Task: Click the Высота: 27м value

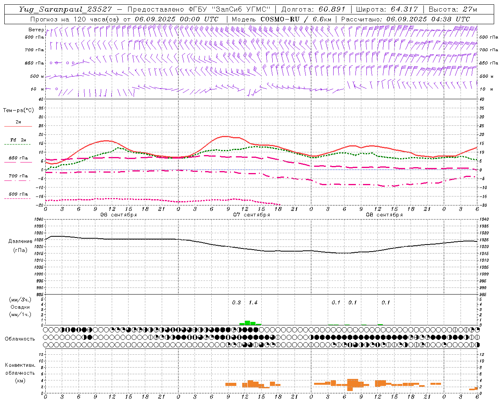Action: coord(453,9)
